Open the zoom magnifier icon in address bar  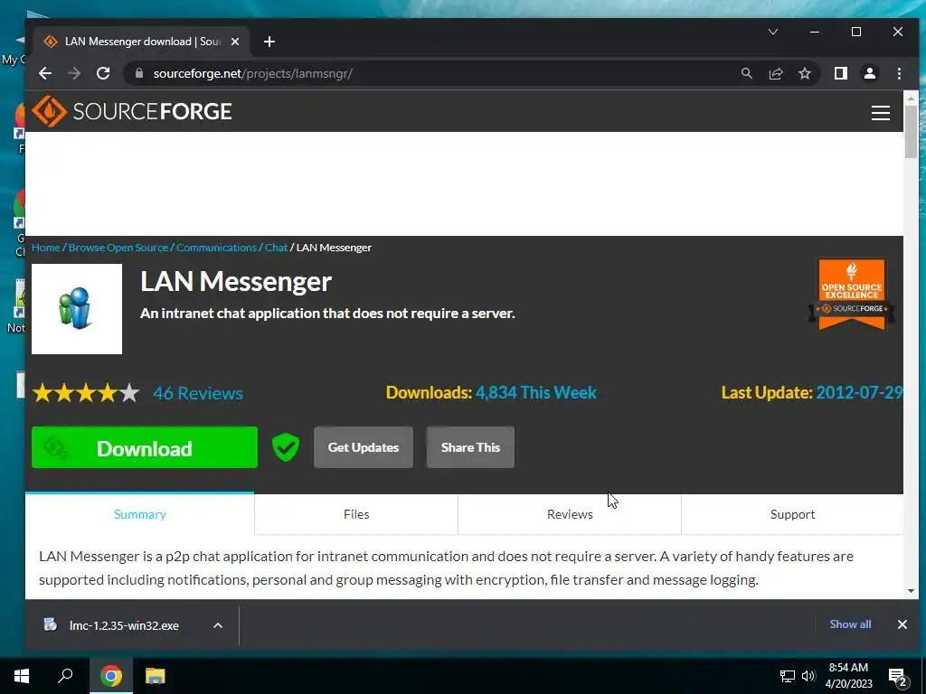746,73
